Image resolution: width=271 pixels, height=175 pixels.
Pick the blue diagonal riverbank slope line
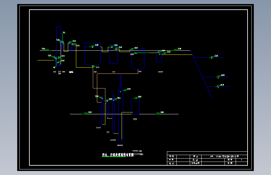click(x=201, y=74)
